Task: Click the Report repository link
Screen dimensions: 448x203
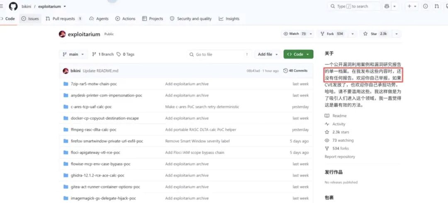Action: coord(340,157)
